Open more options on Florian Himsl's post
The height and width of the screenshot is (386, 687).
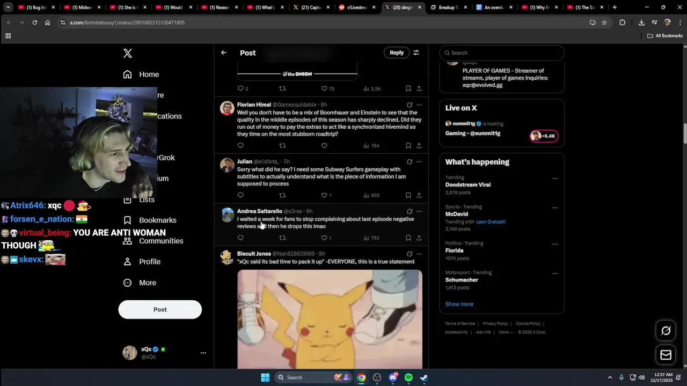click(x=419, y=105)
